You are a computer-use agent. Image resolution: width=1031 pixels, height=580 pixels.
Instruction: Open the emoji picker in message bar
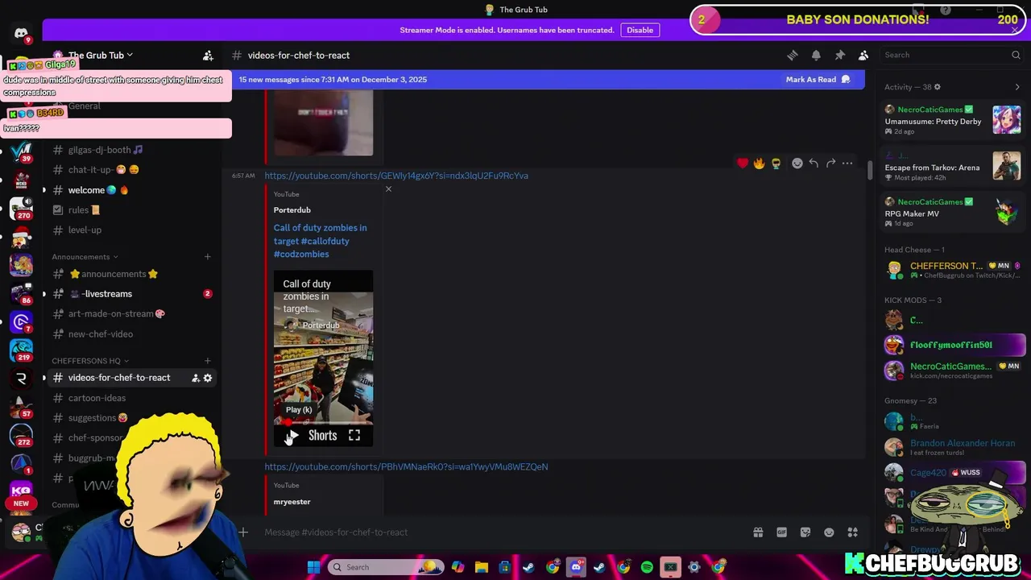point(829,532)
